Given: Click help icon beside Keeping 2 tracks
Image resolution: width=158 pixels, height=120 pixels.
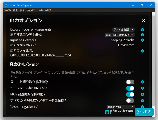Looking at the screenshot, I should click(x=142, y=40).
